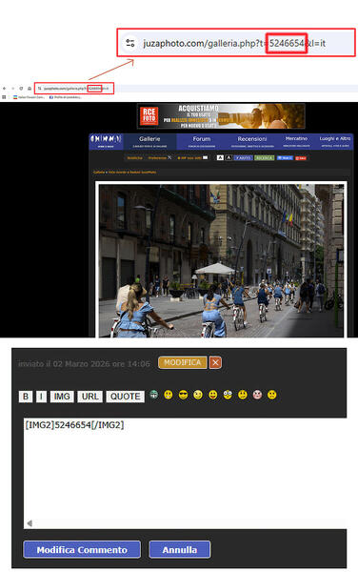Delete comment with the red X button
This screenshot has width=358, height=572.
(215, 362)
